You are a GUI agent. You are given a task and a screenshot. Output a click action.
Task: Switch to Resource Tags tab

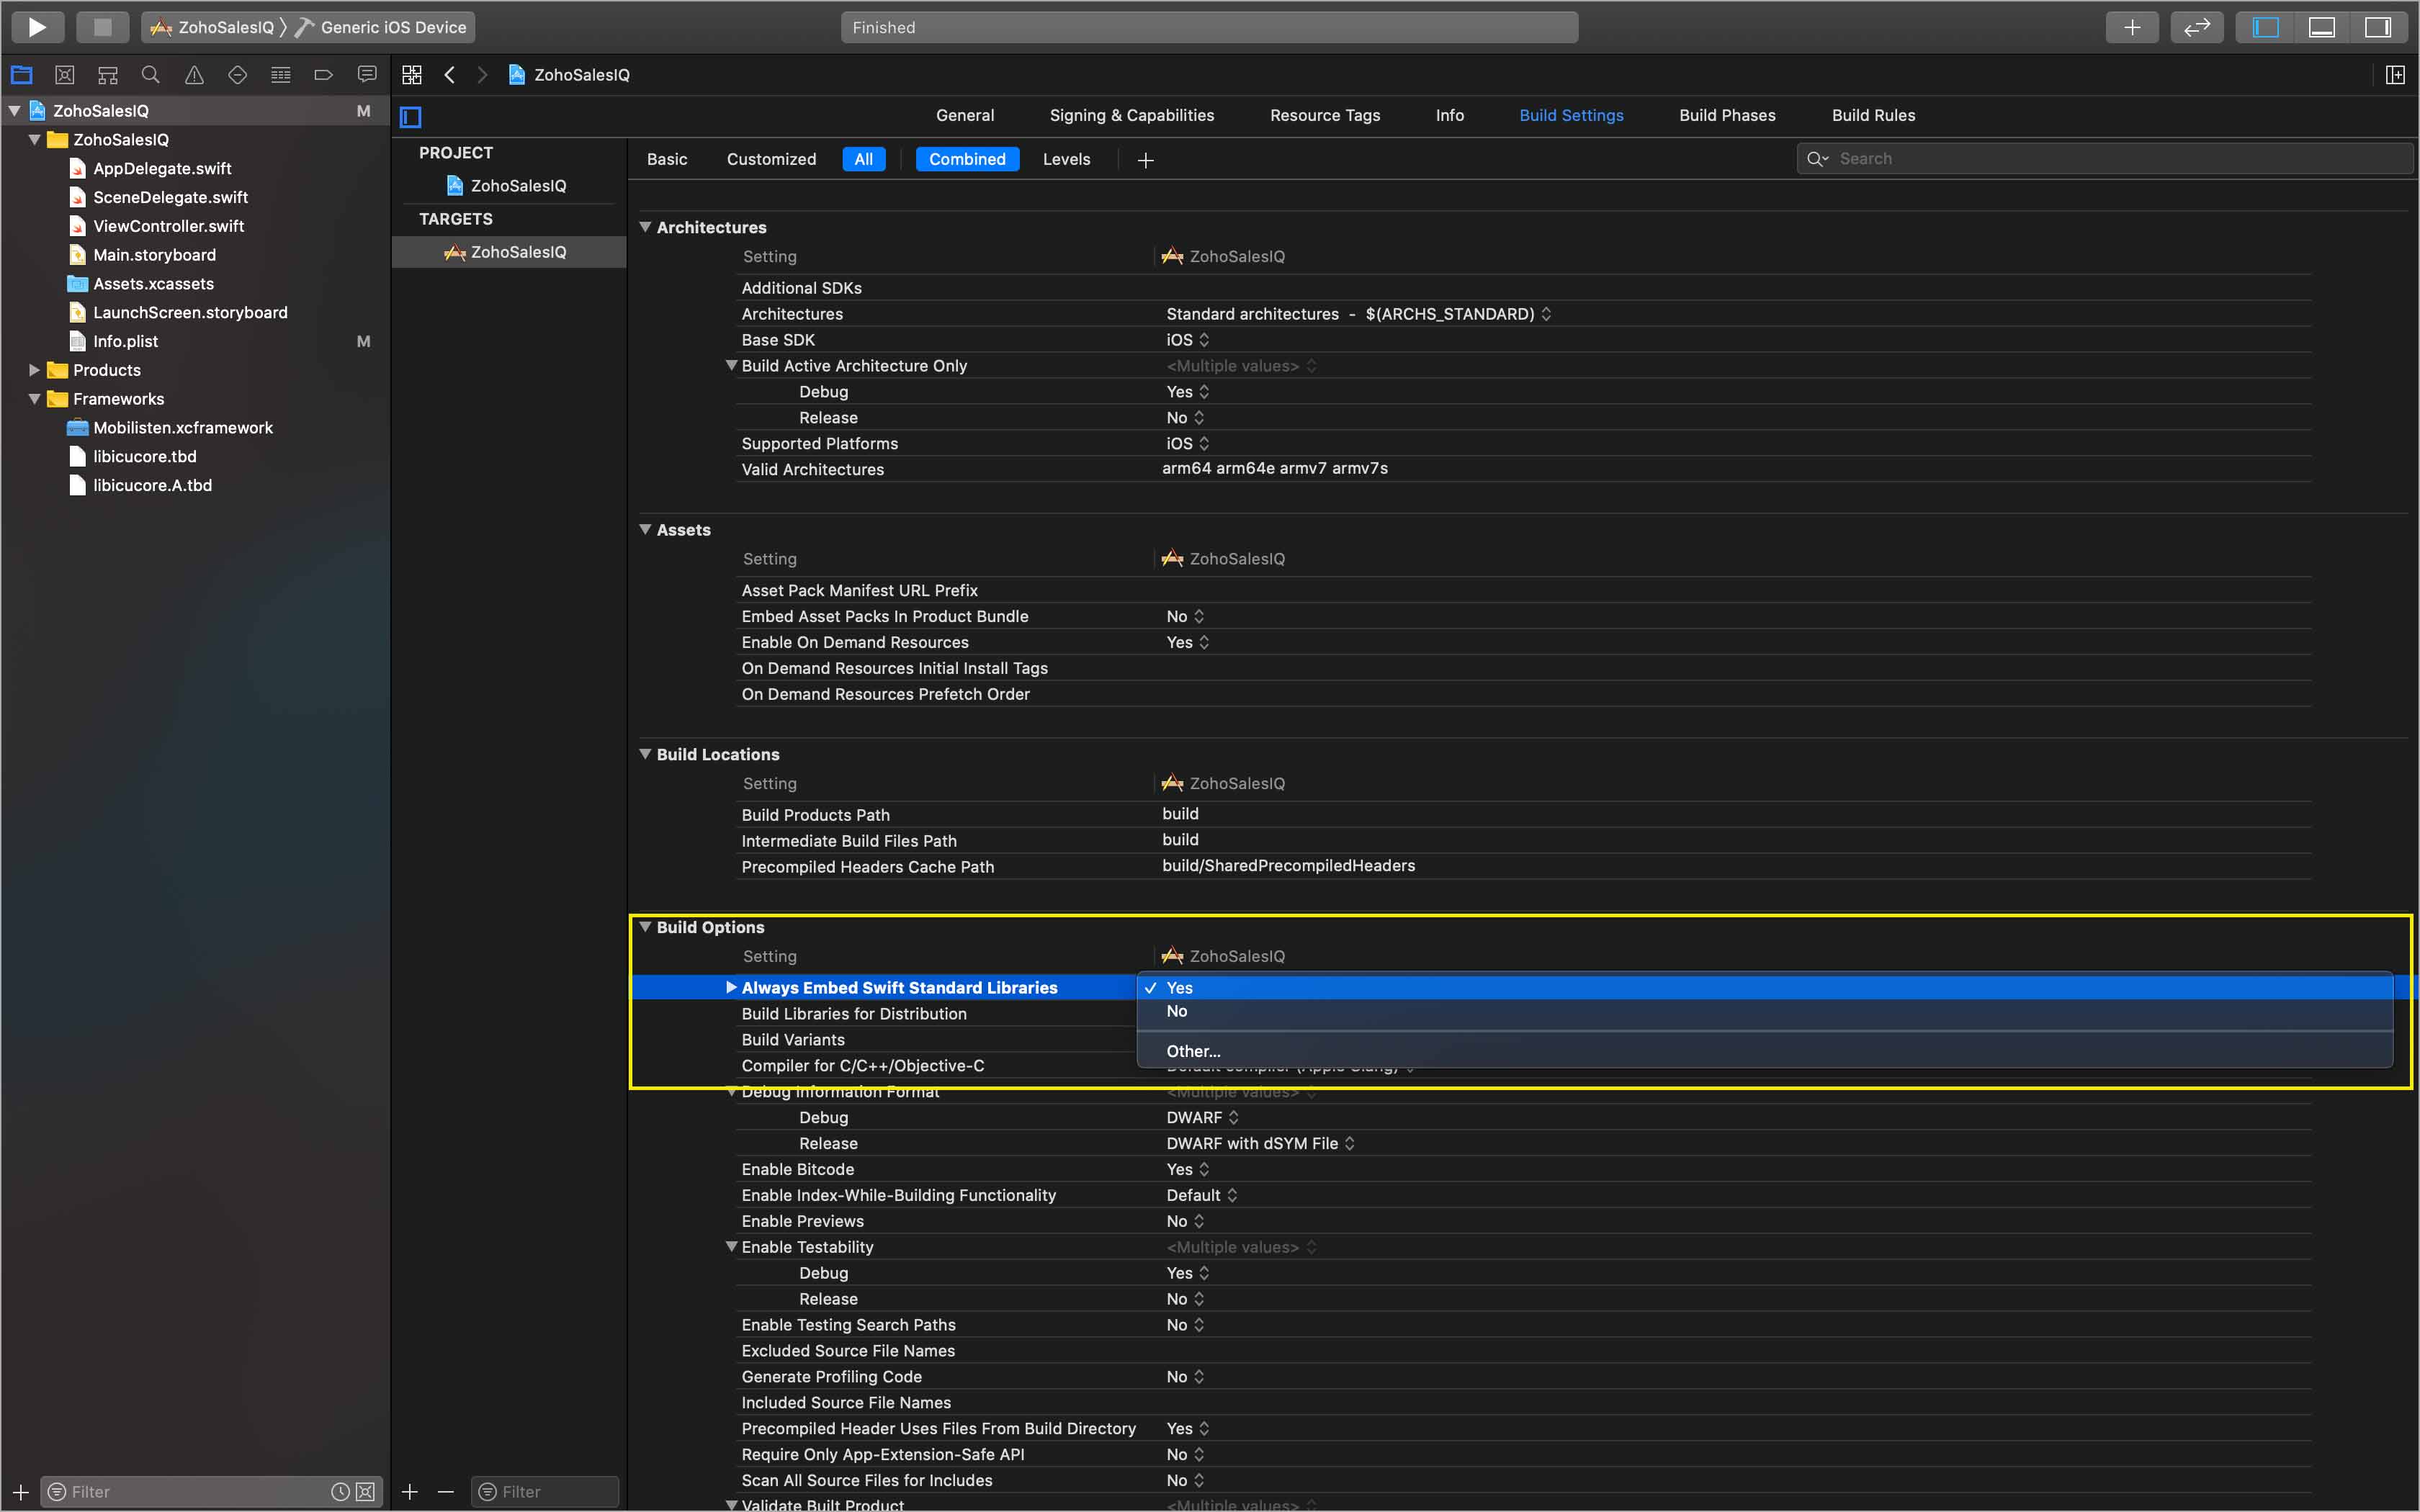coord(1325,115)
